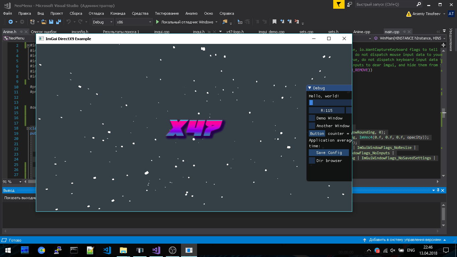
Task: Tick the Dir browser checkbox
Action: tap(312, 161)
